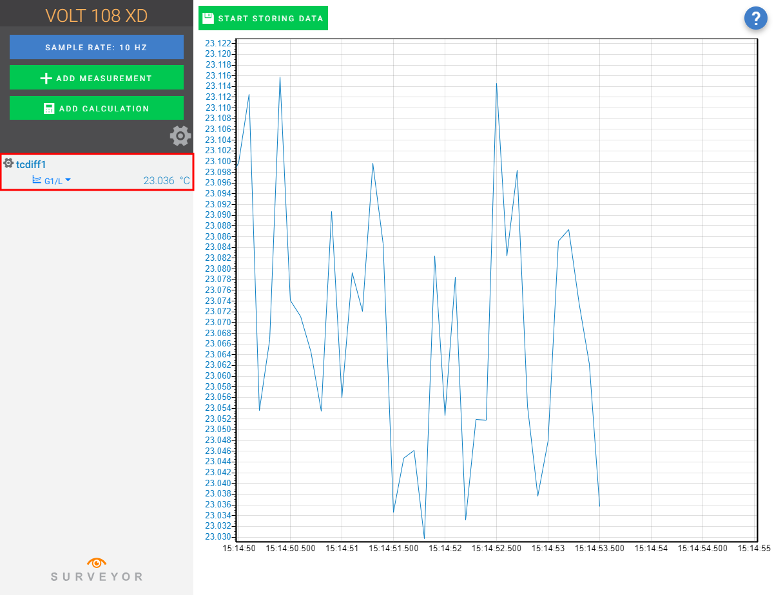Open the Sample Rate 10 Hz selector
The width and height of the screenshot is (774, 595).
pyautogui.click(x=96, y=46)
